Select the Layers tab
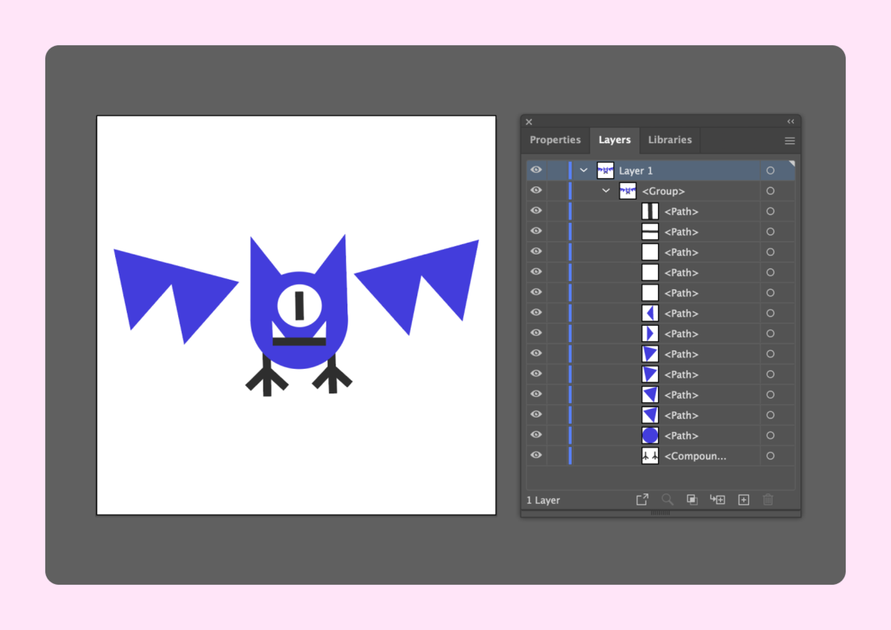Viewport: 891px width, 630px height. [615, 140]
